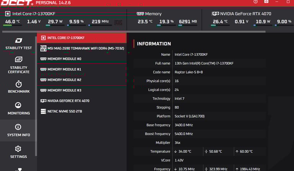Click the CPU power value 29.7 W

tap(55, 22)
